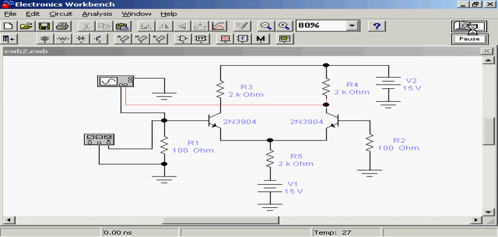Open the Digital flip-flop parts bin

click(x=200, y=39)
